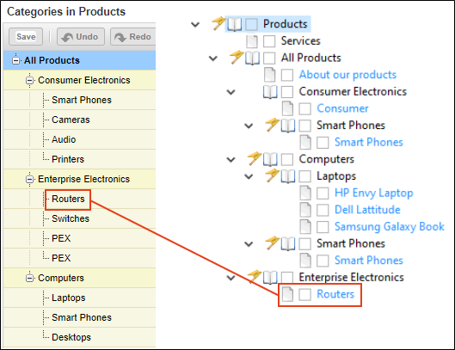
Task: Click the page icon beside HP Envy Laptop
Action: [305, 193]
